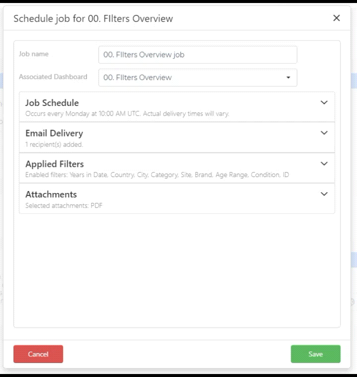The width and height of the screenshot is (357, 377).
Task: Click the Enabled filters summary line
Action: coord(157,175)
